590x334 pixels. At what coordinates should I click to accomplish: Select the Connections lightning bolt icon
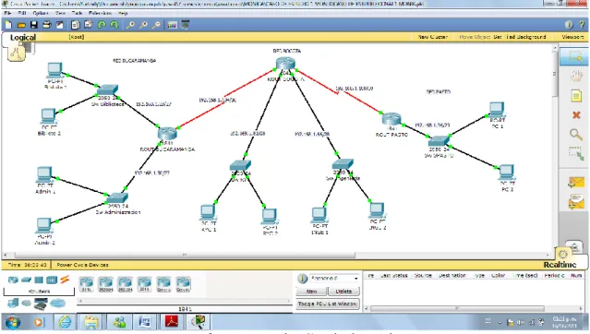coord(65,280)
